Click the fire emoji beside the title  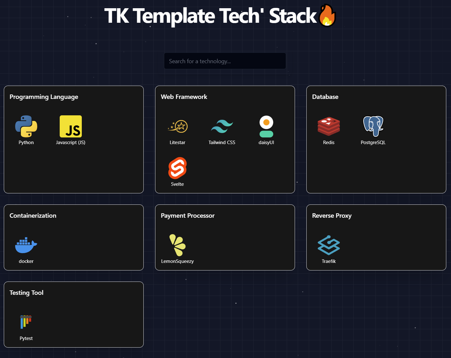[x=327, y=16]
